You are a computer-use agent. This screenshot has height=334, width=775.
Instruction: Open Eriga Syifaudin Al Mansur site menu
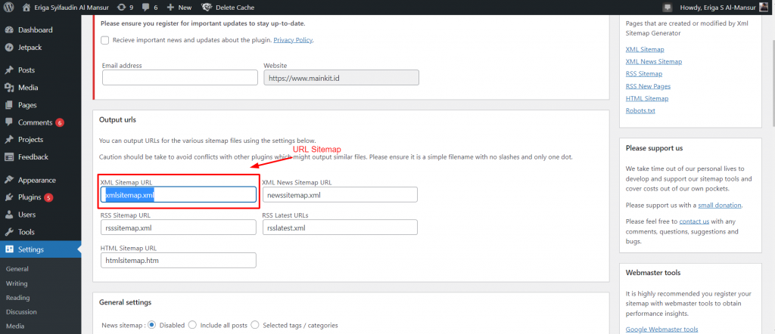coord(69,7)
